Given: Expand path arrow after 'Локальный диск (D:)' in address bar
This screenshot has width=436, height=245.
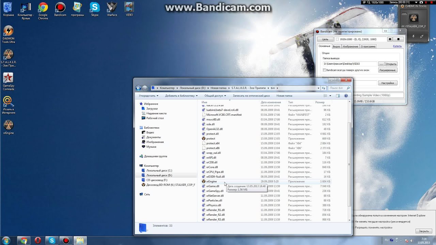Looking at the screenshot, I should tap(208, 88).
